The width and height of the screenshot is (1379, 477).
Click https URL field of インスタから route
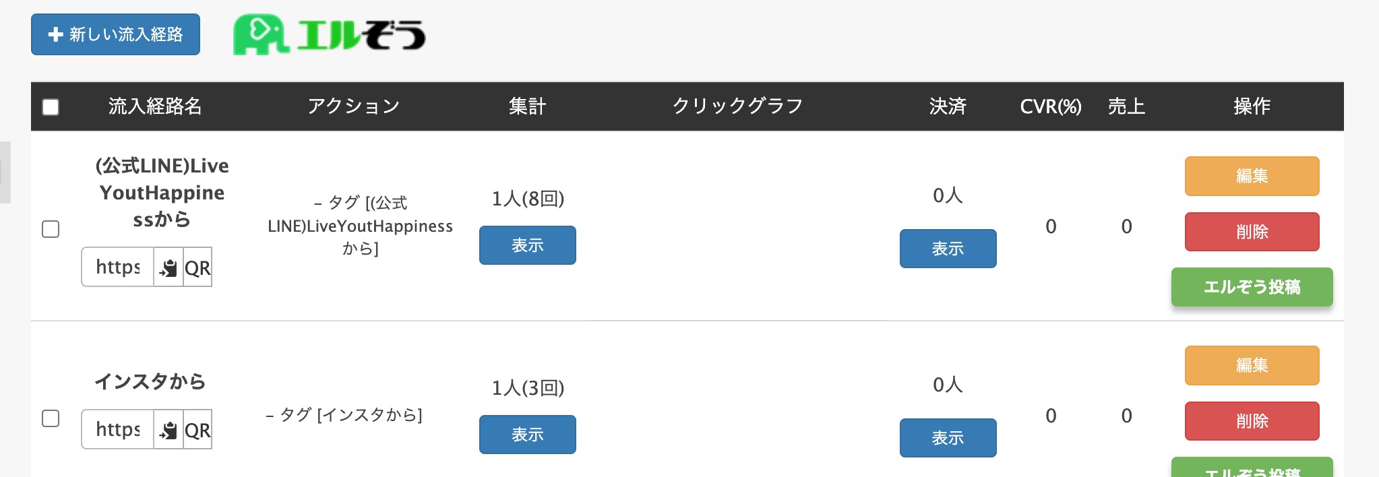click(x=118, y=430)
